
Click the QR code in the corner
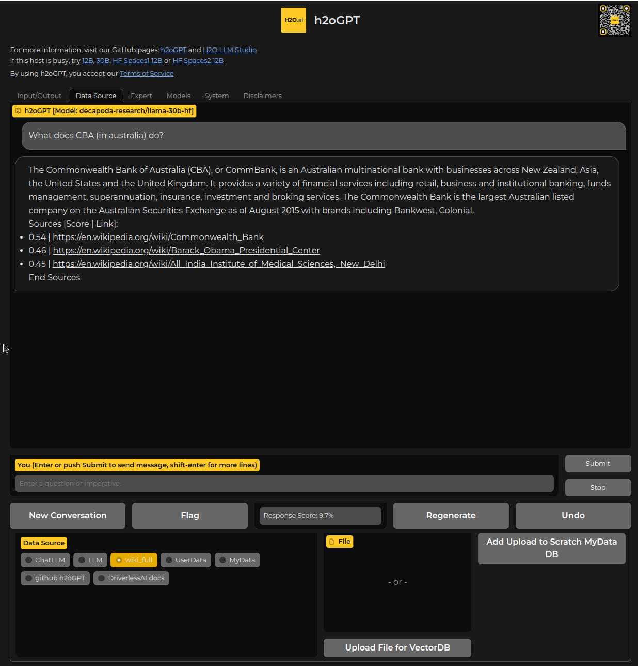(614, 20)
